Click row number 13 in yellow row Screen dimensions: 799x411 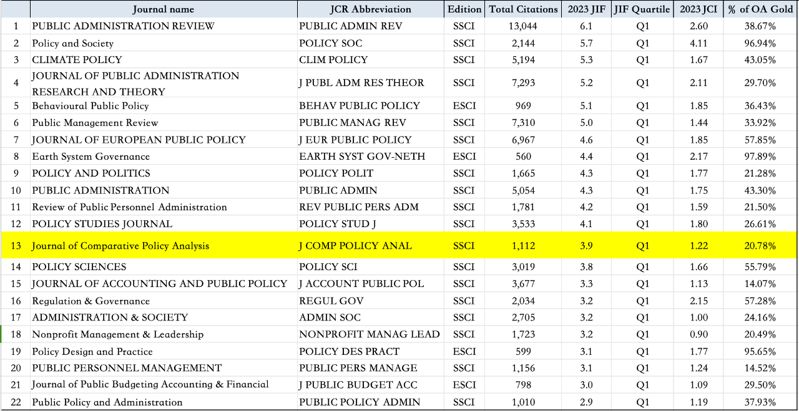coord(16,246)
